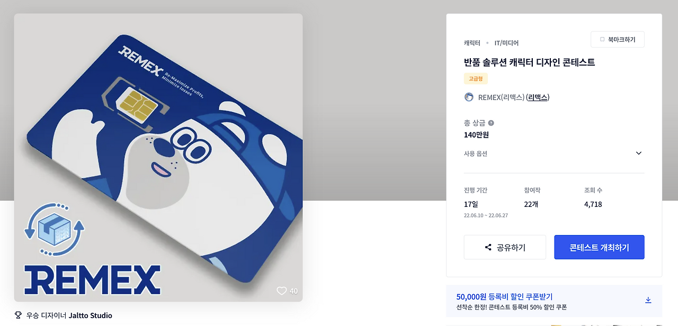Click the heart icon showing 40 likes

(x=281, y=291)
